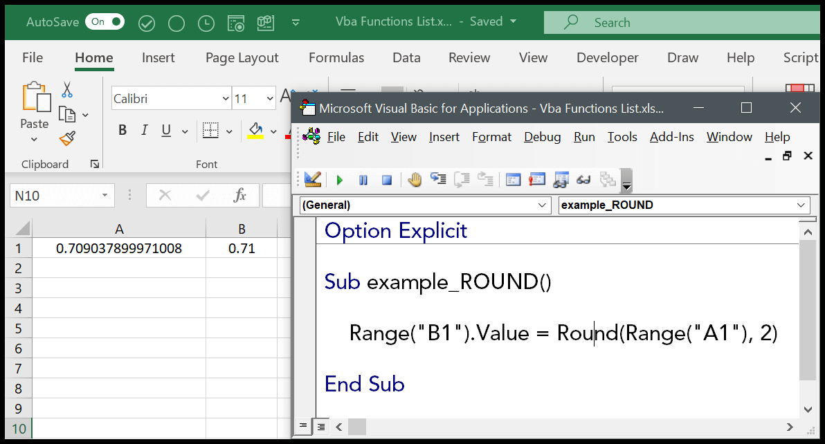The image size is (825, 444).
Task: Pause execution using the Break icon
Action: coord(363,180)
